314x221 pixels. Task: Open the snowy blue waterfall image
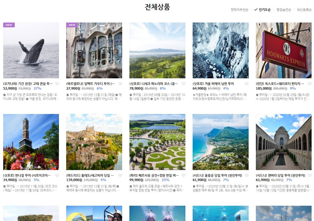220,50
